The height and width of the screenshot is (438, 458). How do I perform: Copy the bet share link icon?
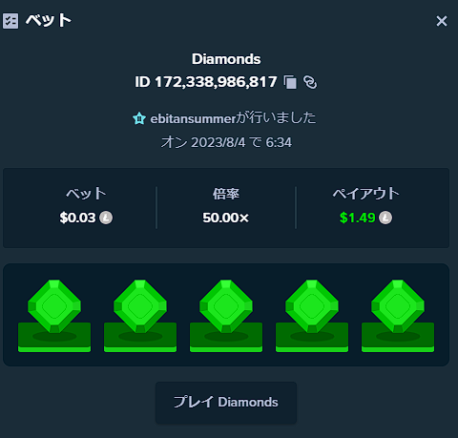(x=310, y=82)
